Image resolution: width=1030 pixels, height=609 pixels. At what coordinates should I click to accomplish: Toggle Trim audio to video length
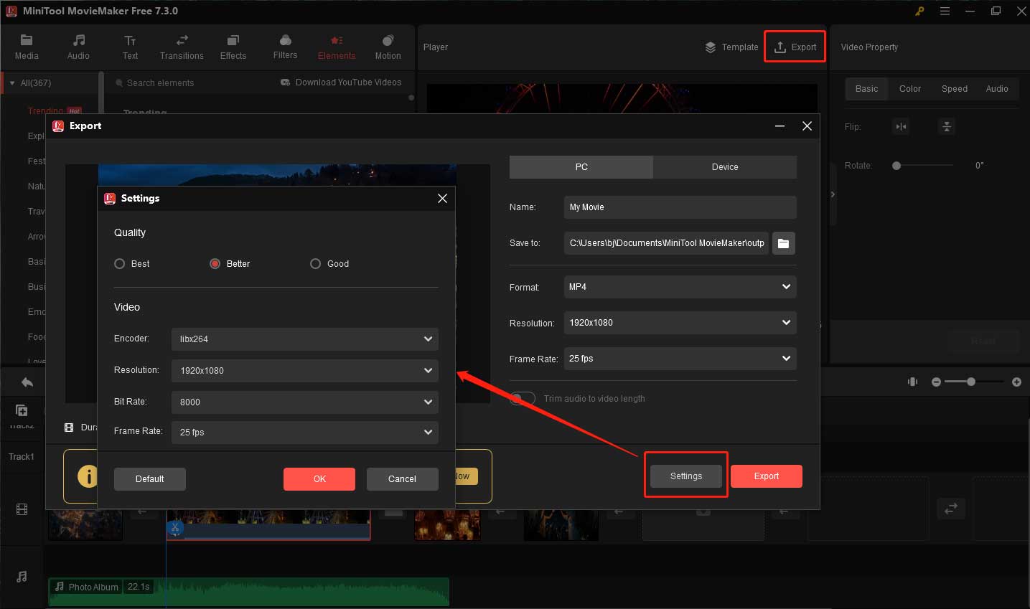[x=523, y=399]
